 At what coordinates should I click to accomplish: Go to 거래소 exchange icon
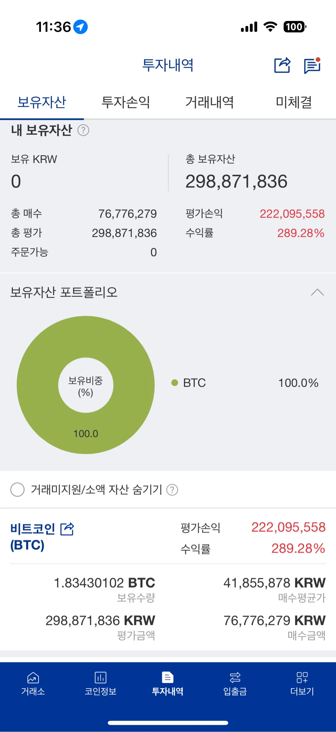[33, 677]
